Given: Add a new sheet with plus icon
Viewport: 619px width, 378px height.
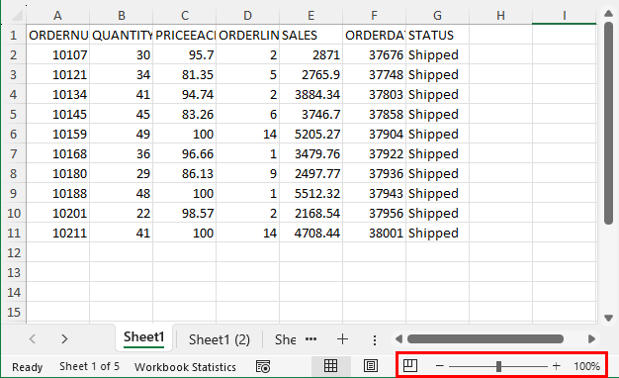Looking at the screenshot, I should 343,338.
